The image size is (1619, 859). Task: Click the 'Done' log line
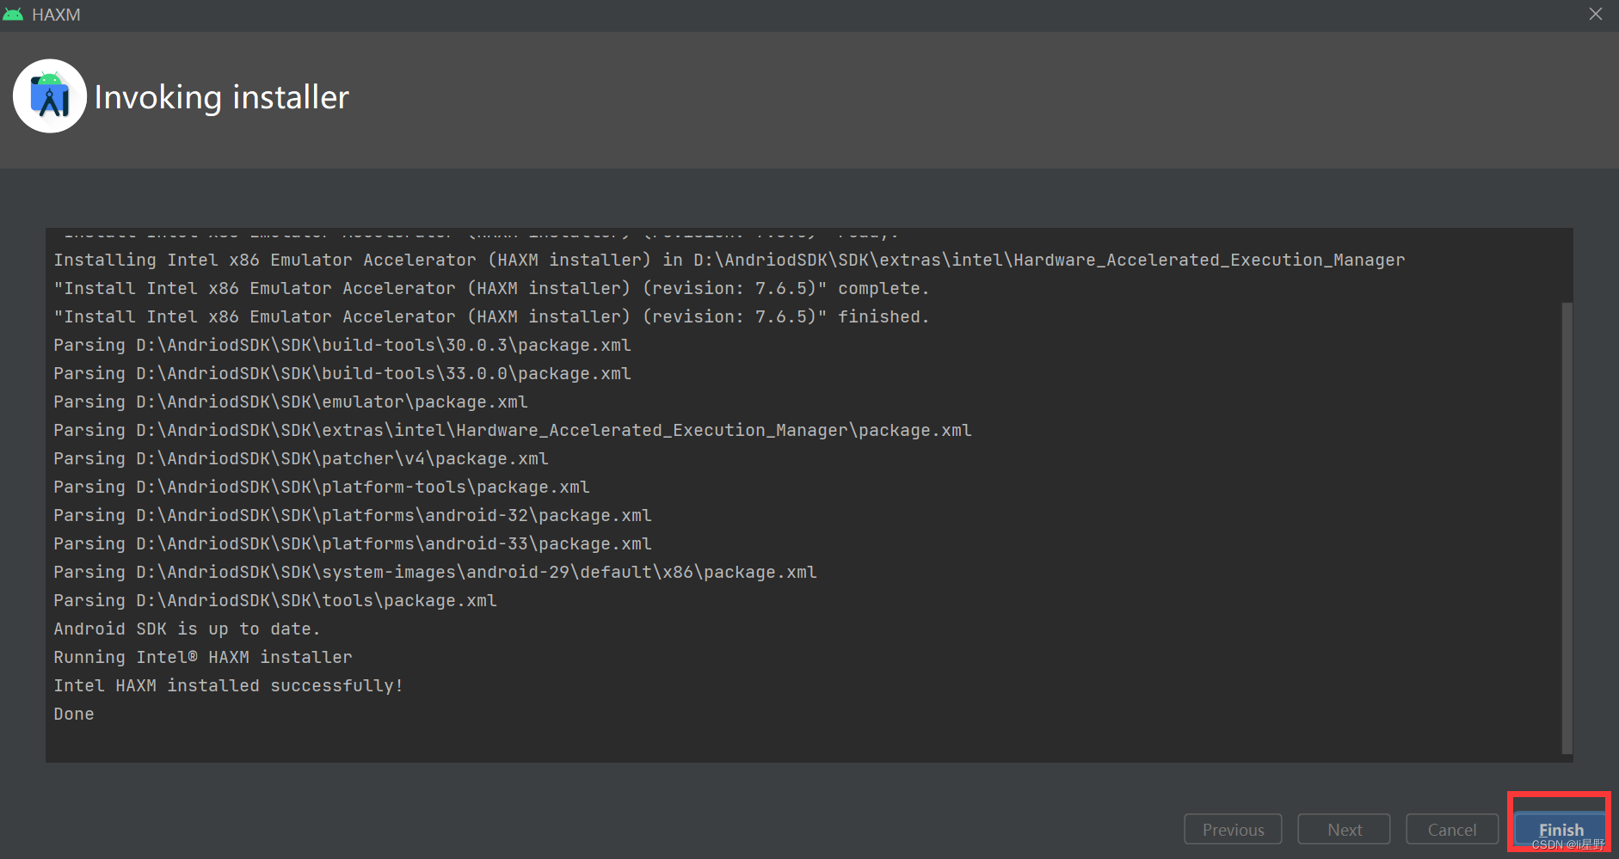pos(74,714)
